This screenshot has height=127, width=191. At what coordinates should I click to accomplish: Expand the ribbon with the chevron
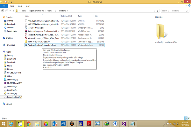186,6
